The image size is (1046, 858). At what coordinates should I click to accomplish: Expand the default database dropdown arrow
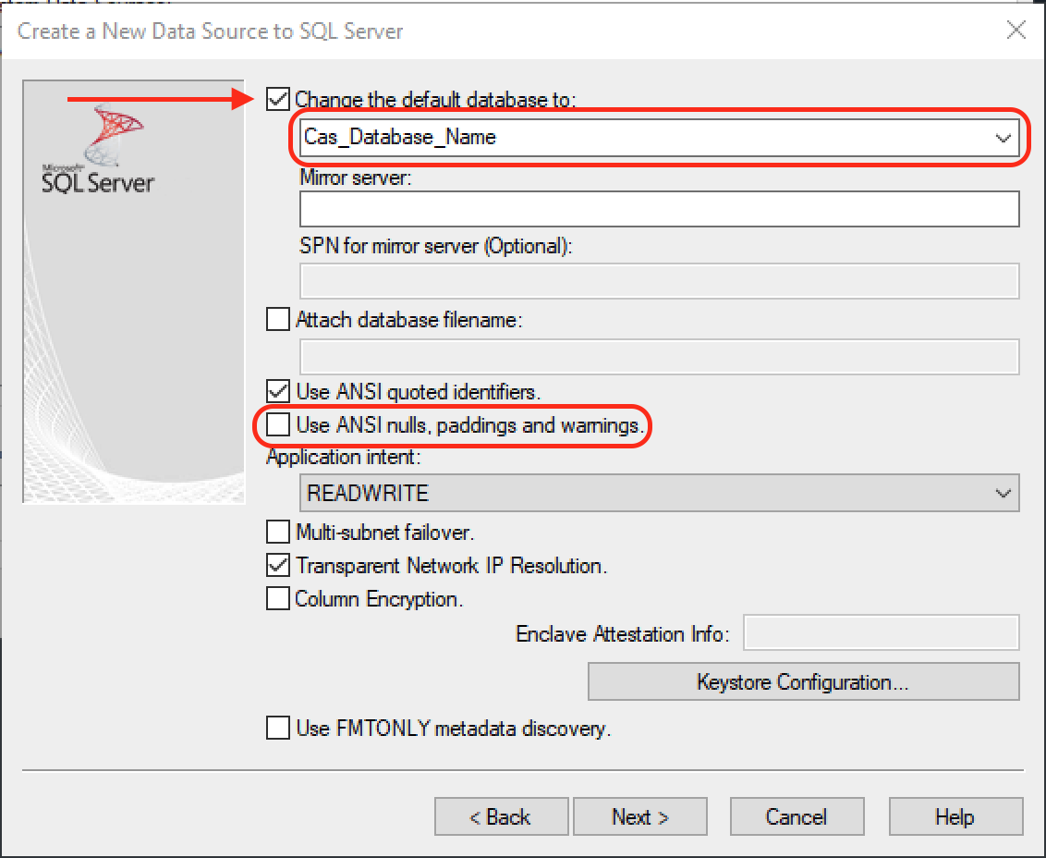(x=1003, y=138)
